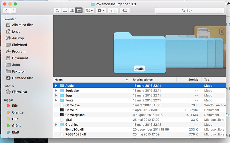230x143 pixels.
Task: Select the Egglocke folder row
Action: click(139, 90)
